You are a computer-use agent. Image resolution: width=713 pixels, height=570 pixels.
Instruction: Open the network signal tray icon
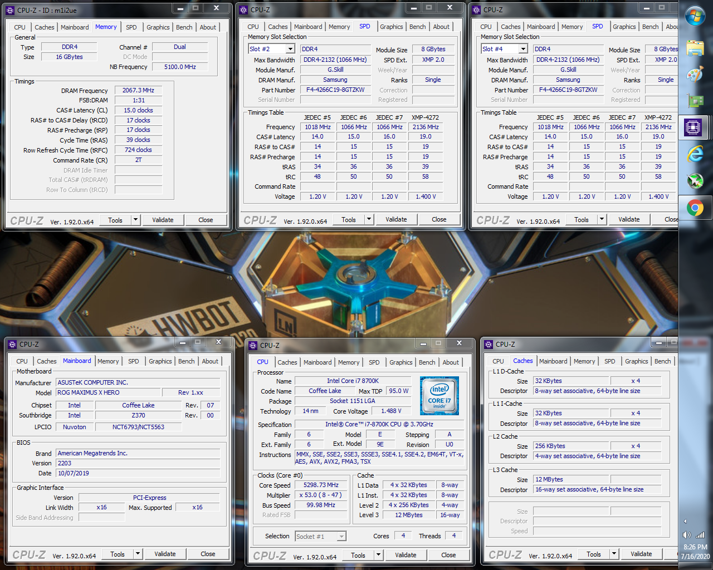(x=700, y=535)
